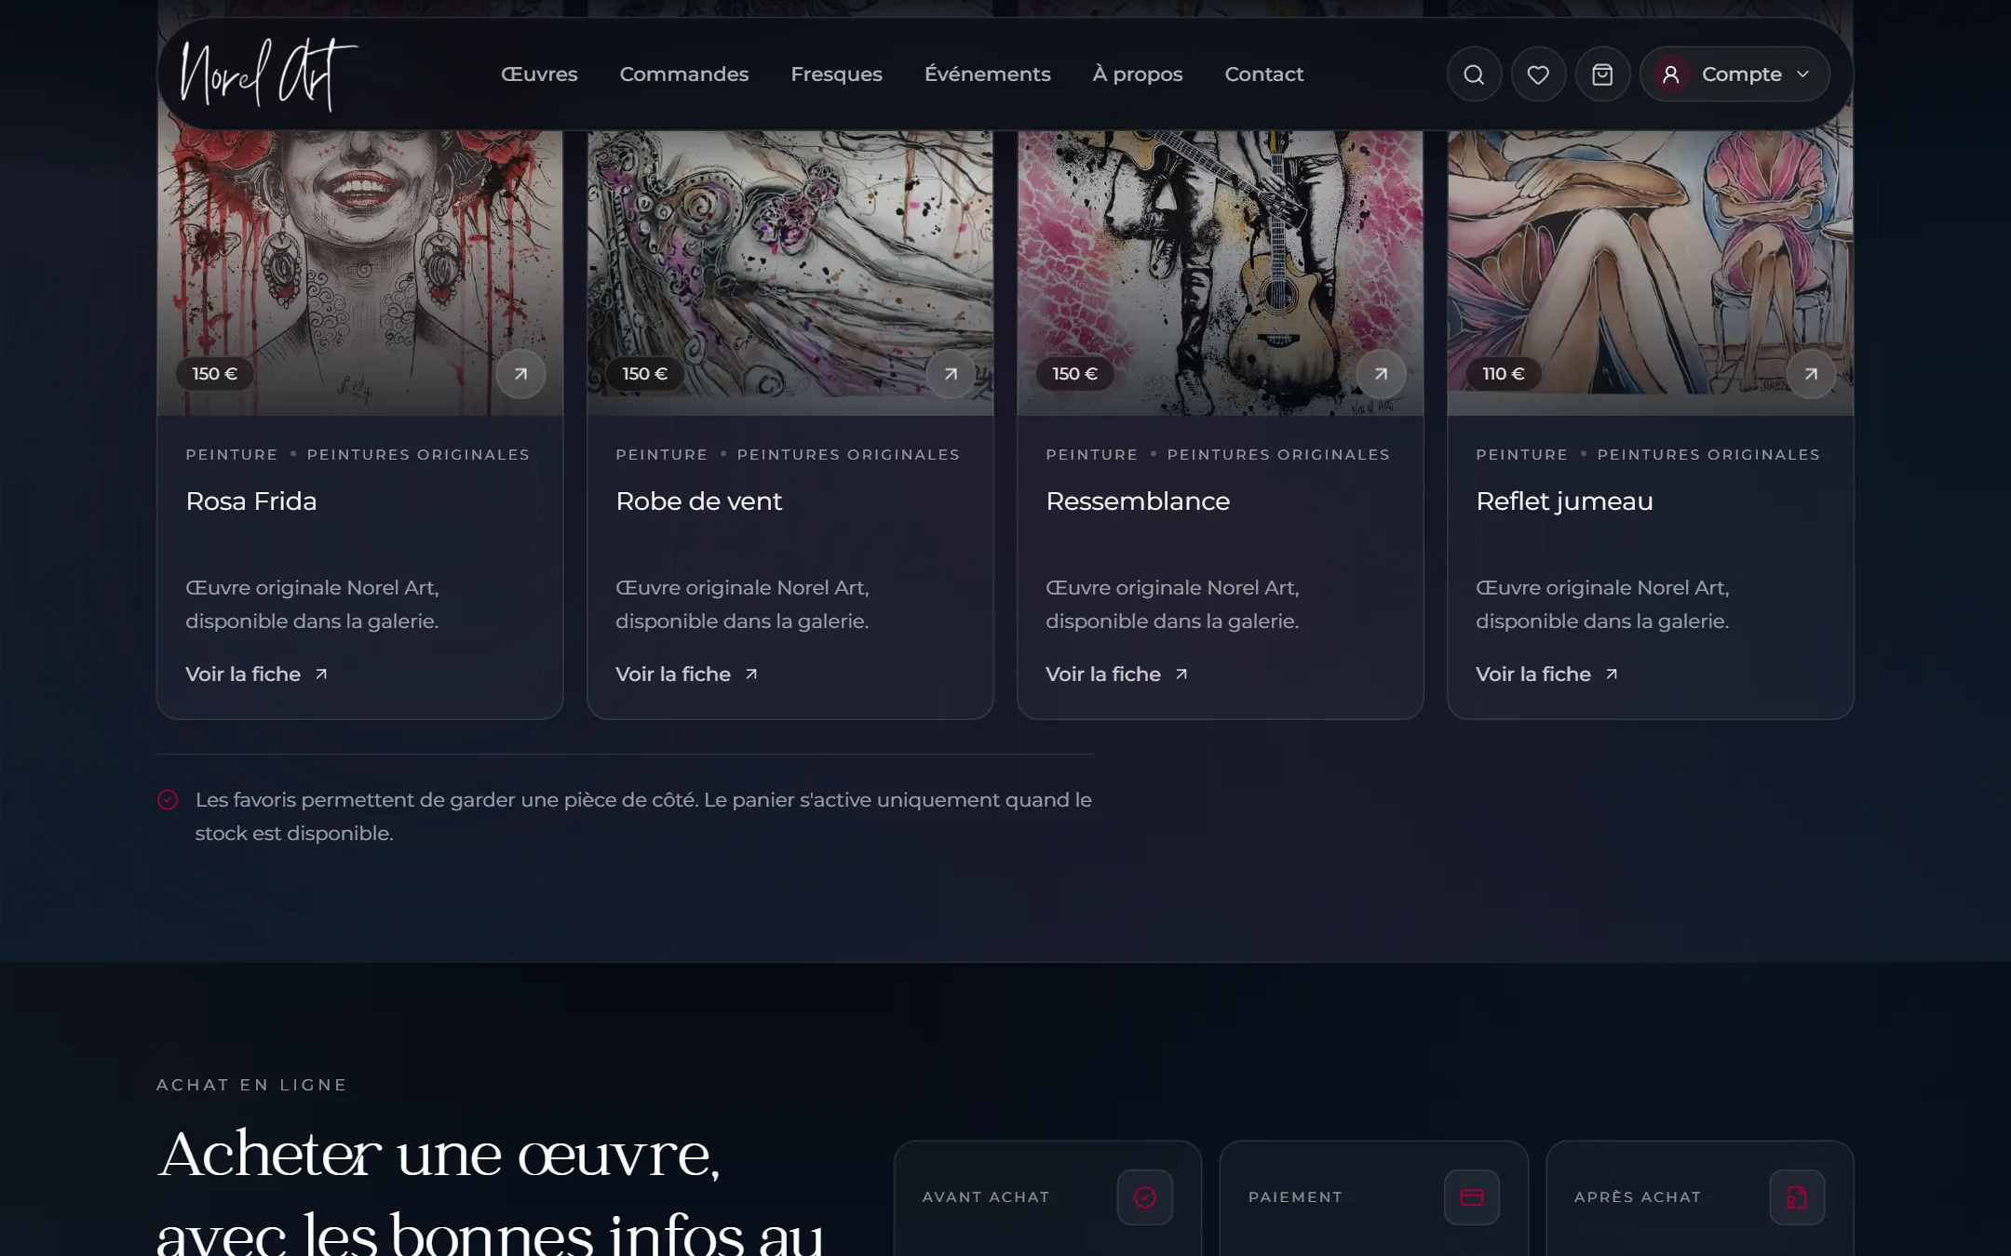Image resolution: width=2011 pixels, height=1256 pixels.
Task: Open arrow button on Robe de vent image
Action: (951, 374)
